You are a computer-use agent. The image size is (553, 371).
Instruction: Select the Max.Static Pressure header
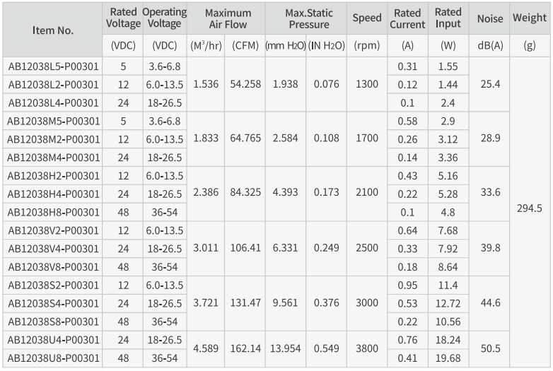(x=308, y=18)
